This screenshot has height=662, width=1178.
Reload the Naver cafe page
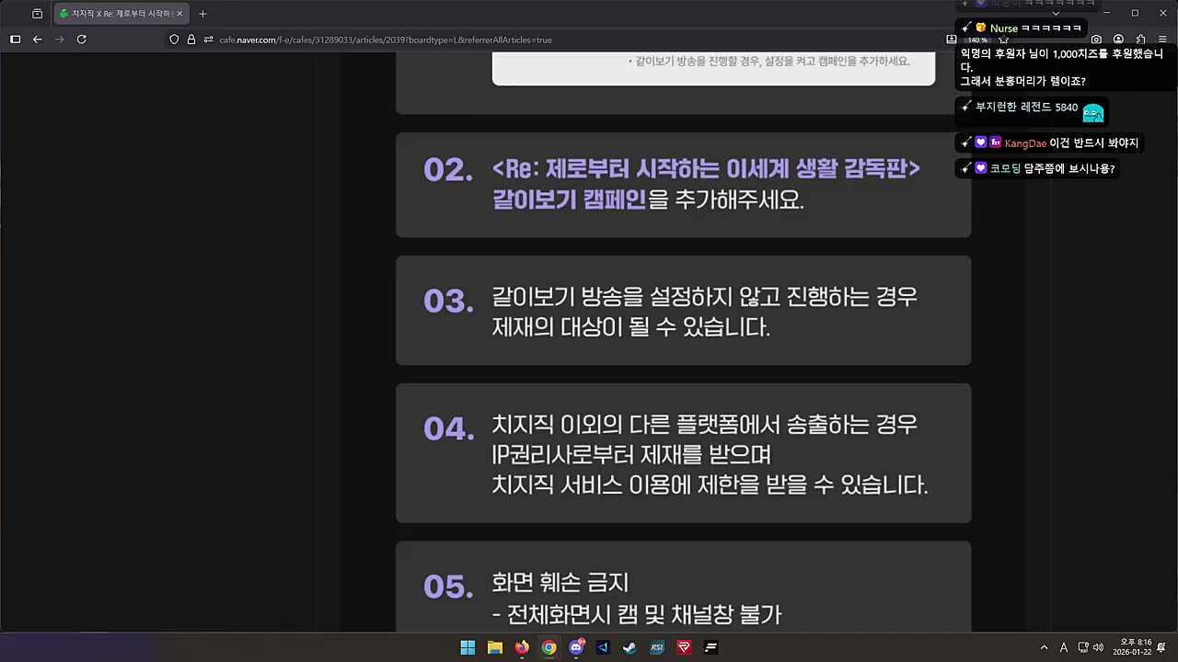81,40
